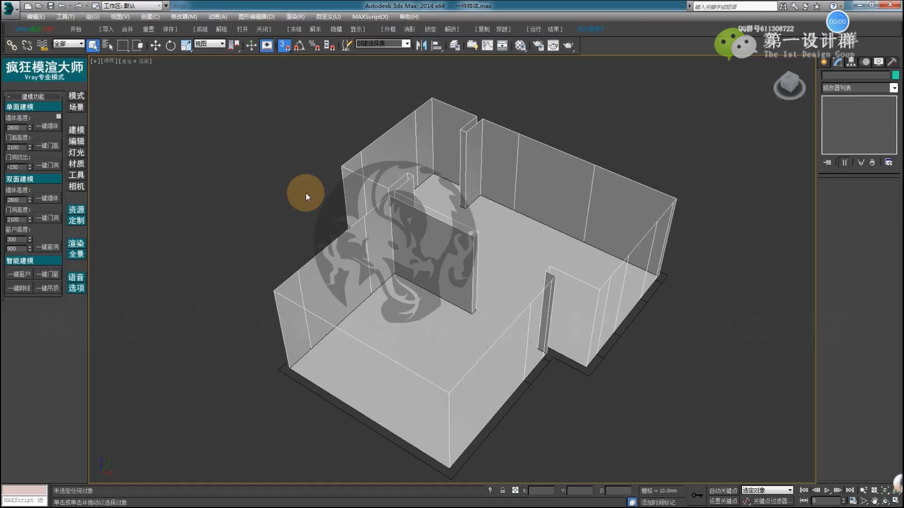Open the MAXScript(X) menu
Screen dimensions: 904x508
pos(370,16)
